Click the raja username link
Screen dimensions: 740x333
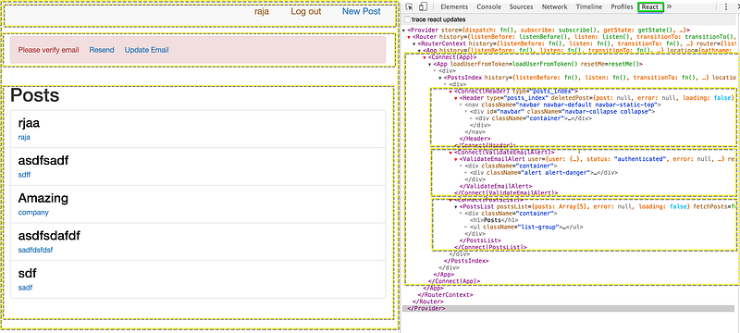262,11
